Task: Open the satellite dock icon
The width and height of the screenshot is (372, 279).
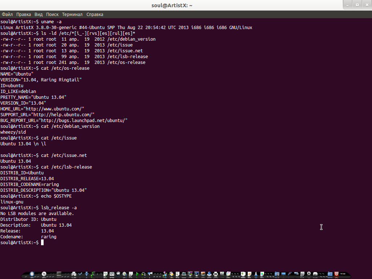Action: pyautogui.click(x=290, y=274)
